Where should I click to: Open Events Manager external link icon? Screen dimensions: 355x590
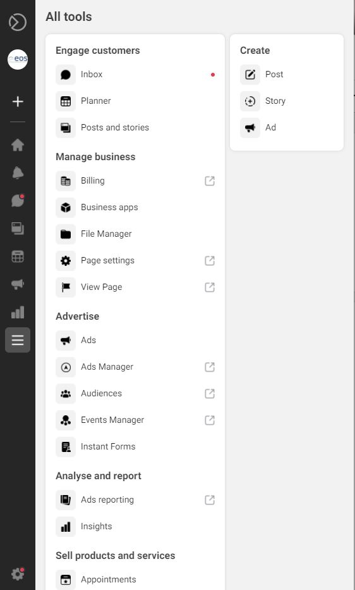(x=210, y=420)
